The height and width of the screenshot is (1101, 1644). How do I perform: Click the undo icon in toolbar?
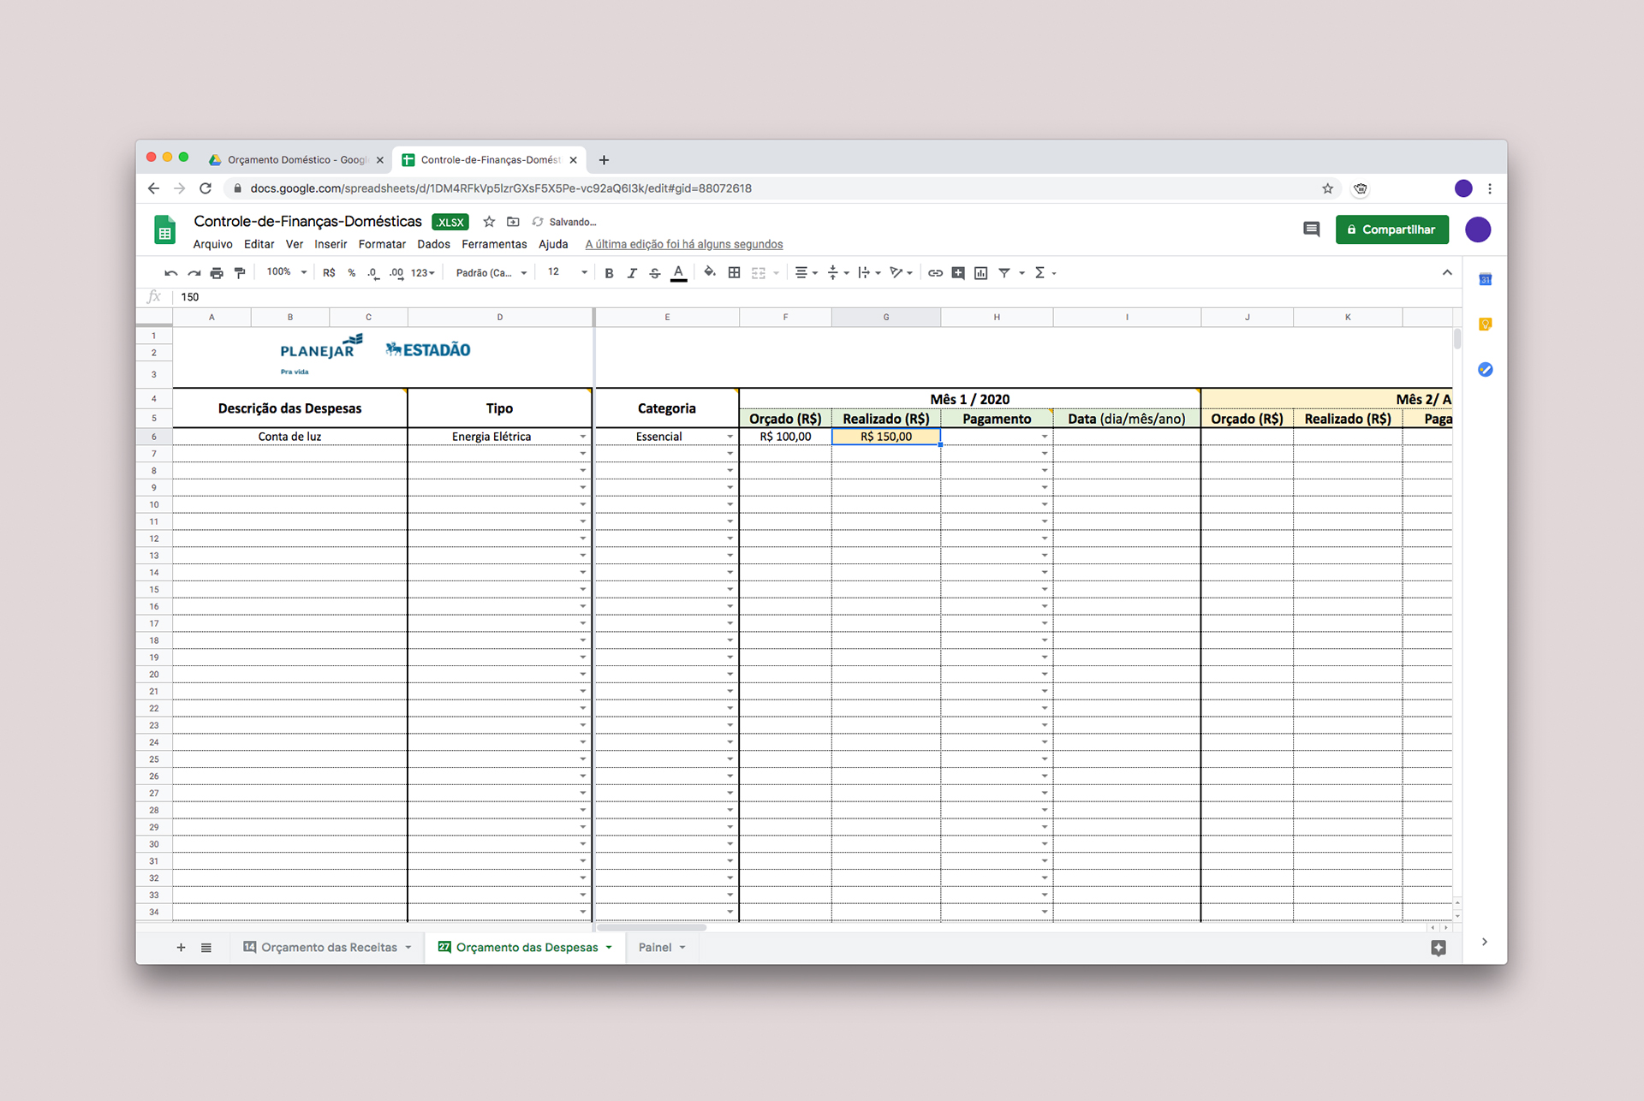pos(170,273)
